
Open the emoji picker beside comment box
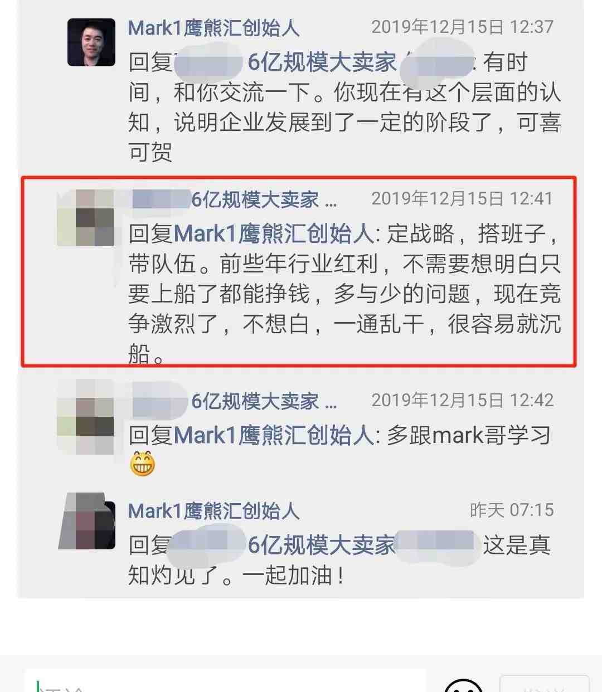[463, 685]
